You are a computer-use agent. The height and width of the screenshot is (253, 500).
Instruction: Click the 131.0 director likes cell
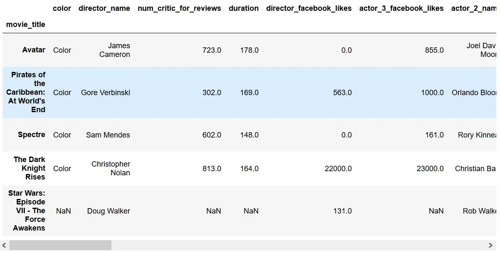(342, 211)
